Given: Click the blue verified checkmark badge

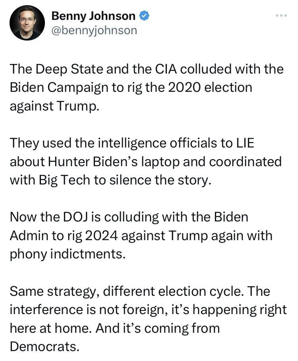Looking at the screenshot, I should [x=145, y=16].
